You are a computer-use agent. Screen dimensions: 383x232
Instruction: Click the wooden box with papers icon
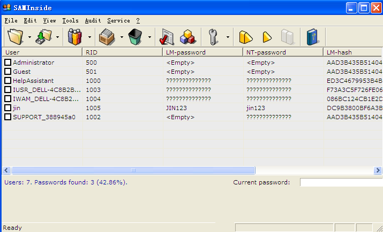(107, 37)
